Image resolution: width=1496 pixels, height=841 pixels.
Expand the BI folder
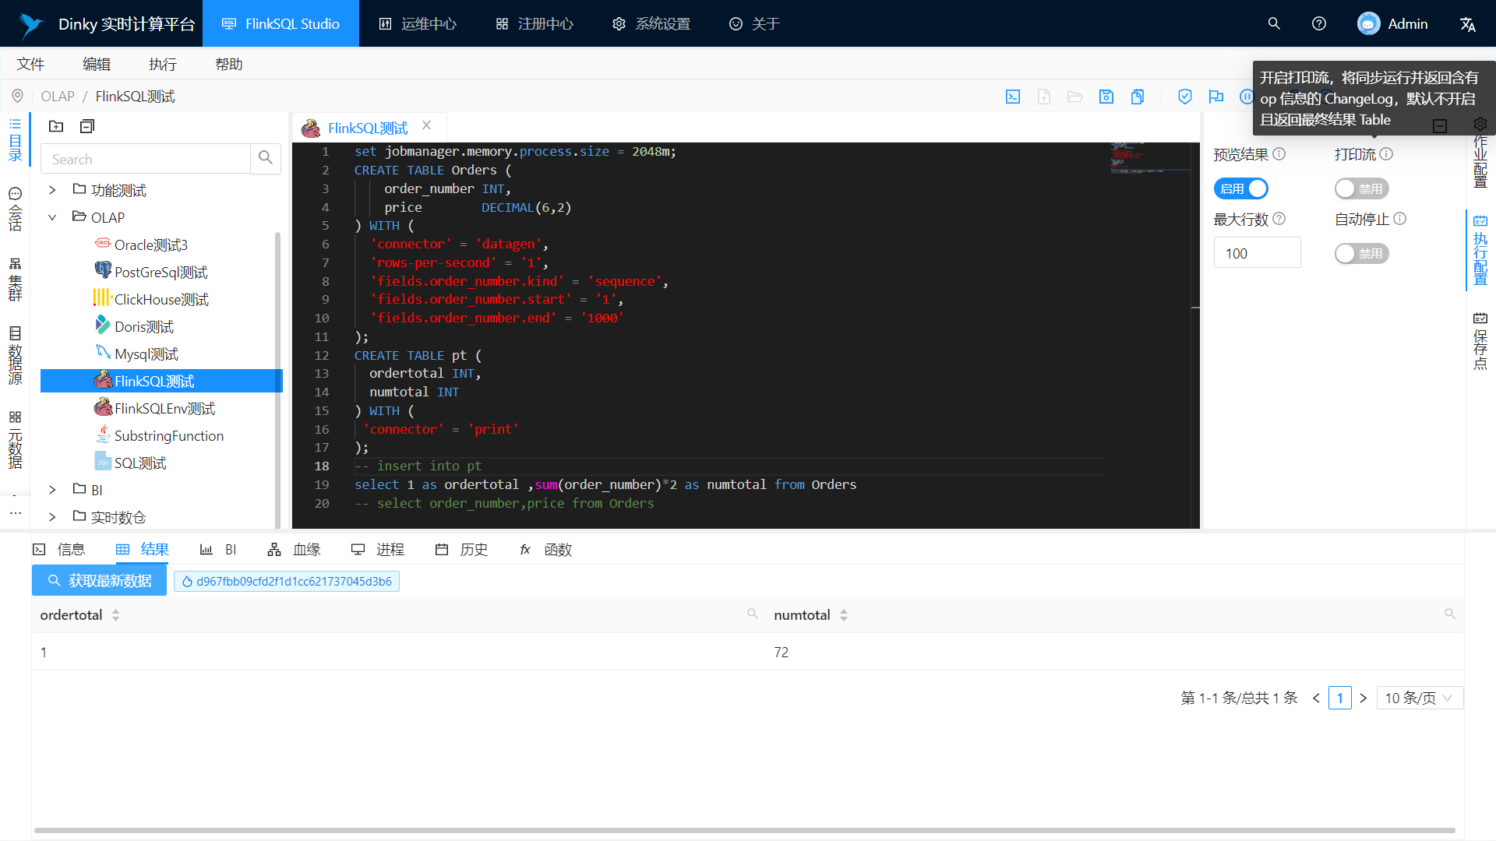tap(52, 489)
